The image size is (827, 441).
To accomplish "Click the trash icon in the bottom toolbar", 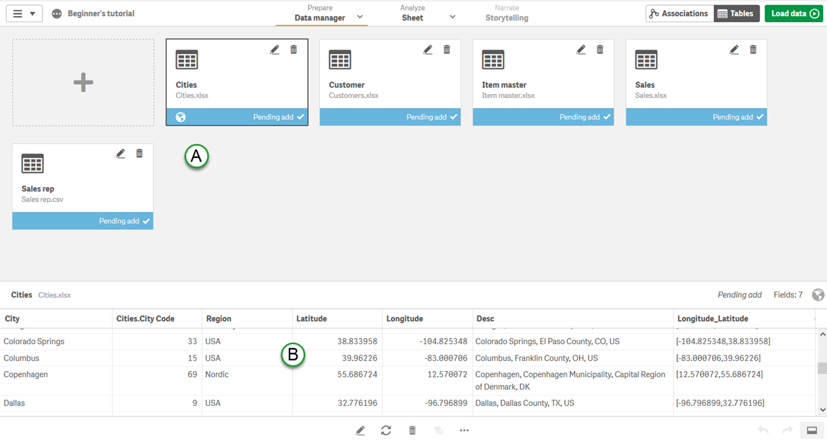I will [x=412, y=430].
